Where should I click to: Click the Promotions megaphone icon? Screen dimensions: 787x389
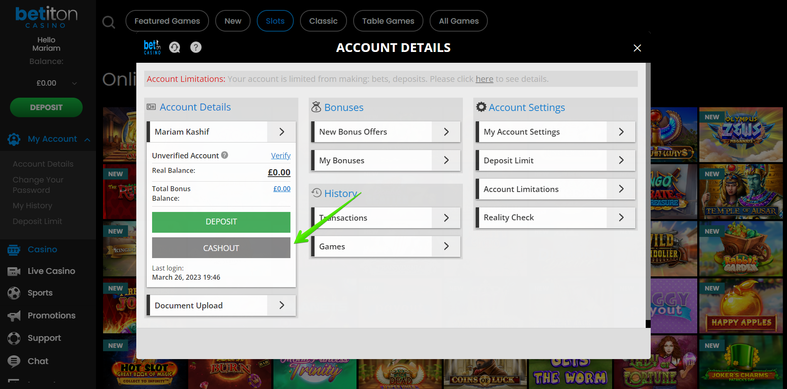click(14, 316)
